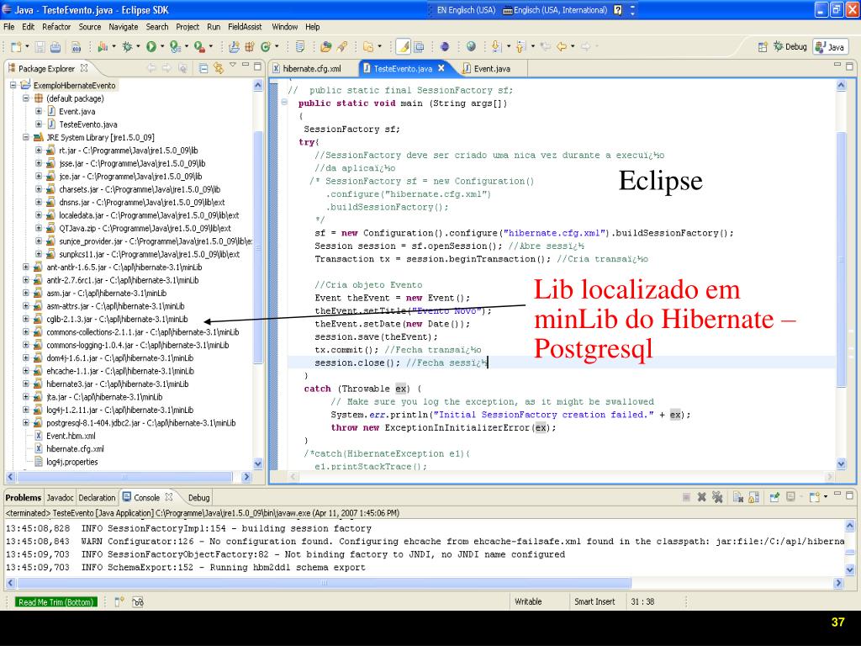Close the Package Explorer view tab
This screenshot has width=861, height=646.
[84, 68]
